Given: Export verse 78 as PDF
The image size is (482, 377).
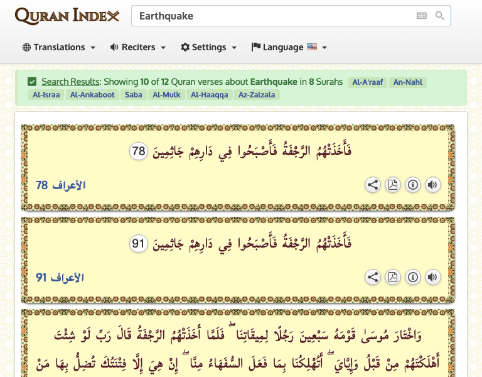Looking at the screenshot, I should click(x=392, y=185).
